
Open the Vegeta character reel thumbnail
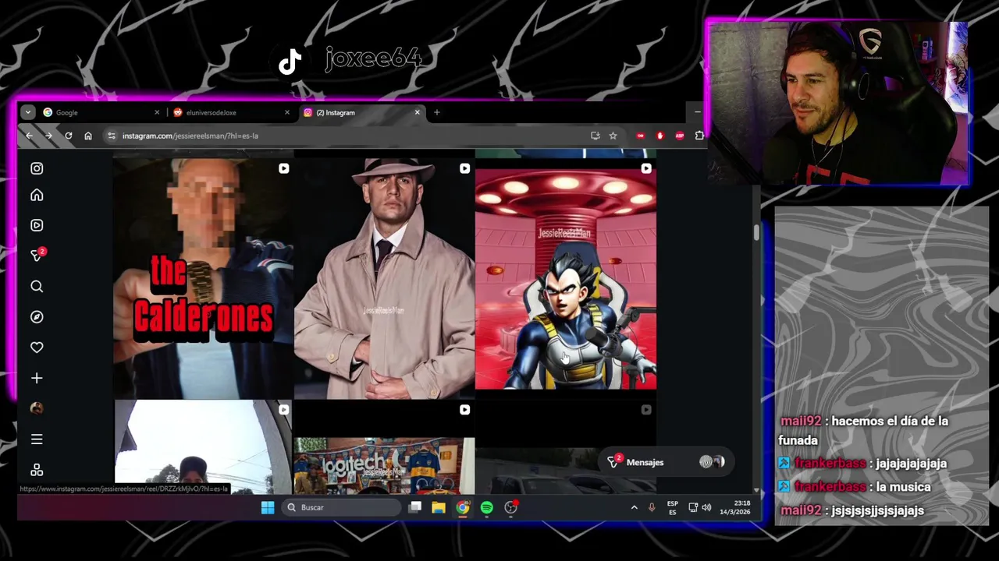pyautogui.click(x=566, y=278)
